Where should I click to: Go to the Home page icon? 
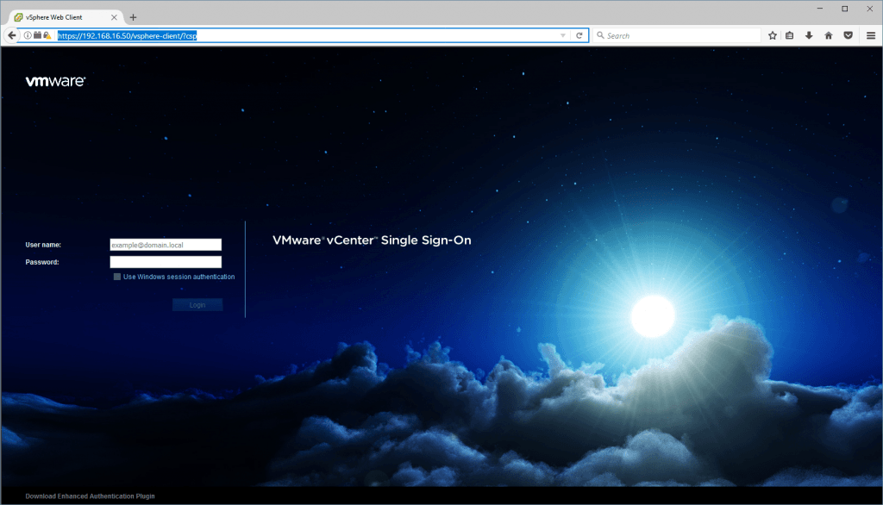pyautogui.click(x=829, y=35)
